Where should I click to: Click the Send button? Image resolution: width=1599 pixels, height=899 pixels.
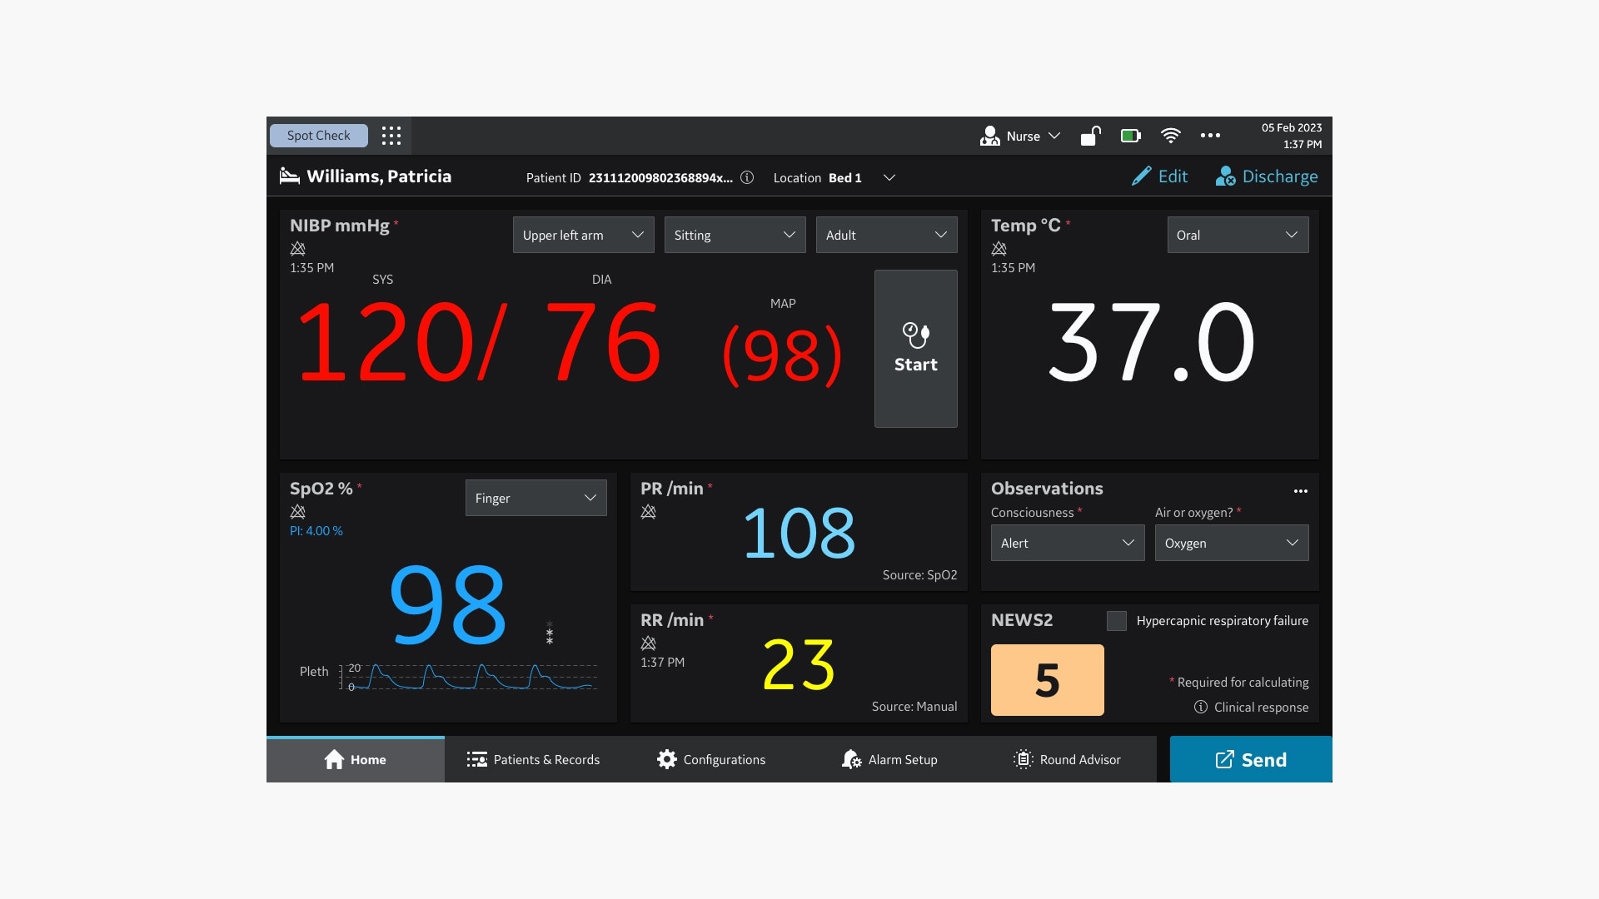1250,759
